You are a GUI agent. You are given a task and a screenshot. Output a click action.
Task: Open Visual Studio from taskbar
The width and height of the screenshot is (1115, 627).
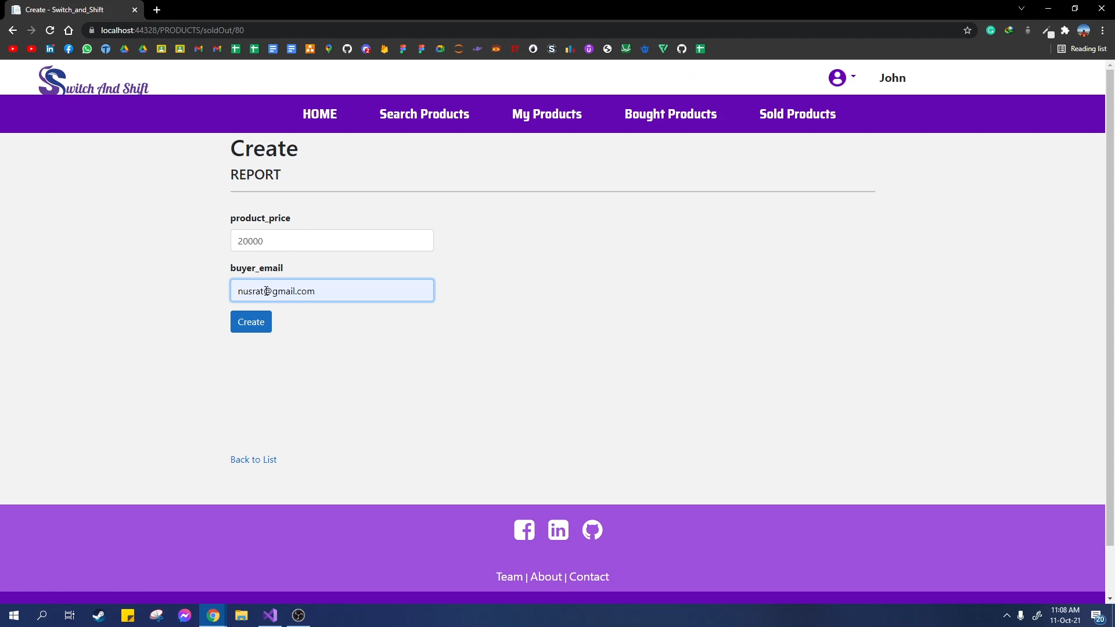click(x=270, y=615)
